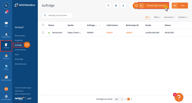This screenshot has height=103, width=192.
Task: Click WISO buhl footer logo
Action: [x=23, y=99]
